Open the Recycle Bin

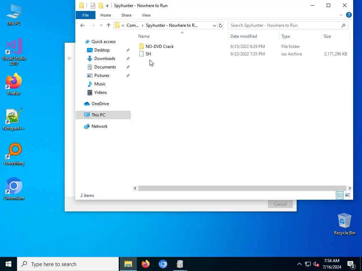[x=344, y=224]
